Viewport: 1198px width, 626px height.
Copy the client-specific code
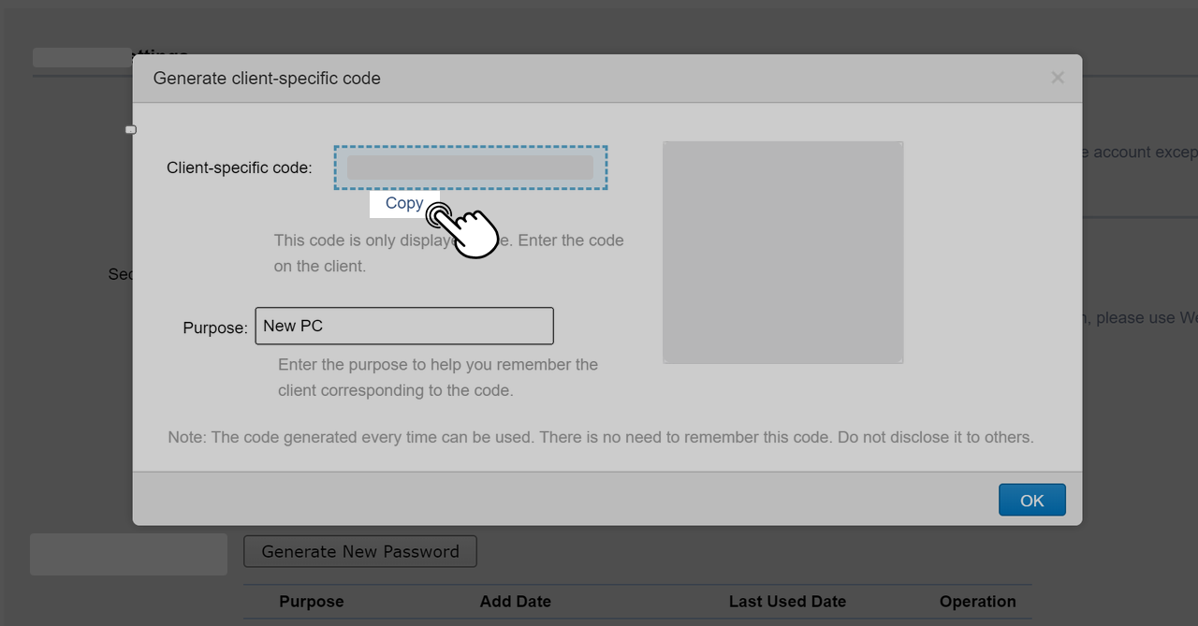404,203
